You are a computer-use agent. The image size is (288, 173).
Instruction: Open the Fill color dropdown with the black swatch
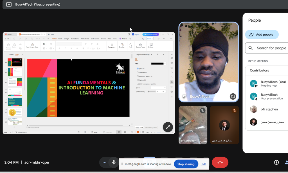point(159,64)
